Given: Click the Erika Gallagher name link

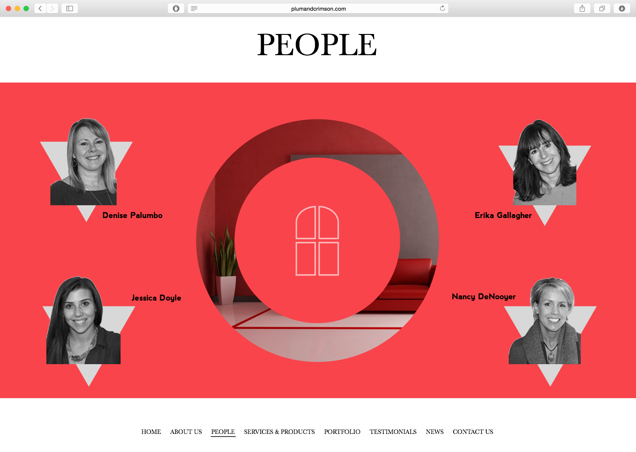Looking at the screenshot, I should (503, 215).
